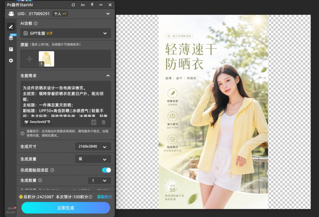The image size is (319, 217).
Task: Click the trash icon to clear prompt
Action: coord(103,122)
